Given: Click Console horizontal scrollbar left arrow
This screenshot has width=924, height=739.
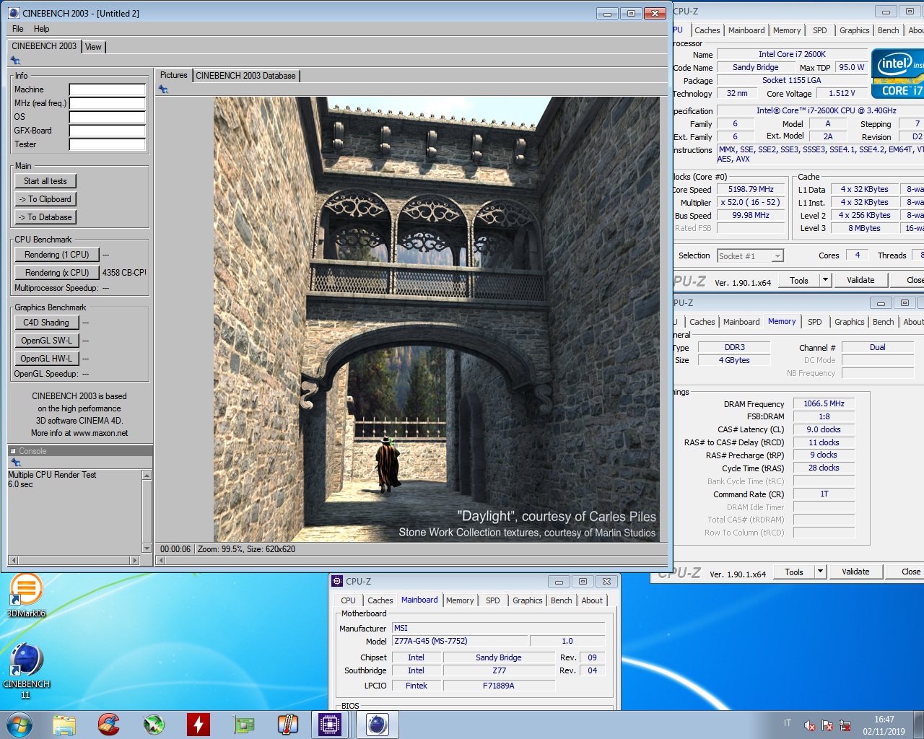Looking at the screenshot, I should tap(14, 560).
